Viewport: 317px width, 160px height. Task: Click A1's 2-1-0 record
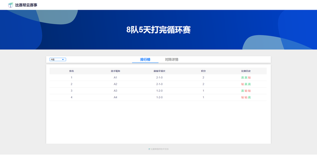(x=159, y=78)
